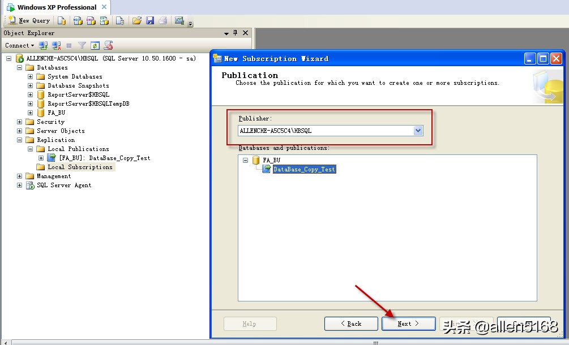Maximize the New Subscription Wizard window
The image size is (569, 345).
[x=543, y=59]
